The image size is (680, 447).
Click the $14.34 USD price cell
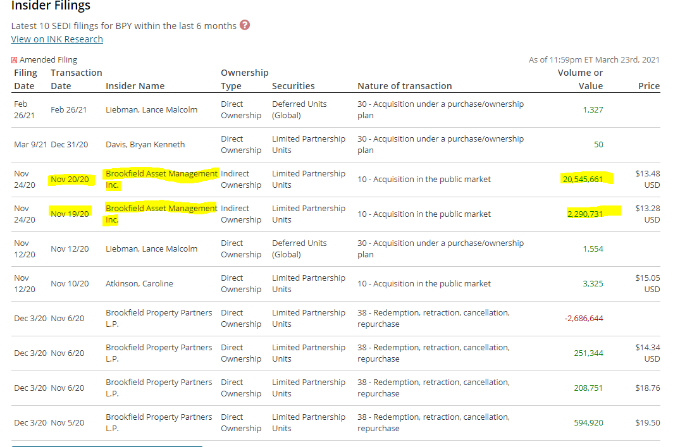(648, 353)
